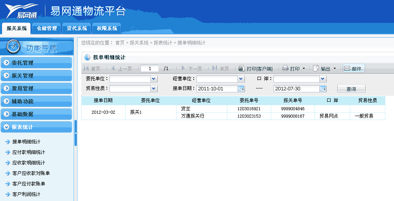394x201 pixels.
Task: Expand the 基础数据 menu section
Action: point(36,114)
